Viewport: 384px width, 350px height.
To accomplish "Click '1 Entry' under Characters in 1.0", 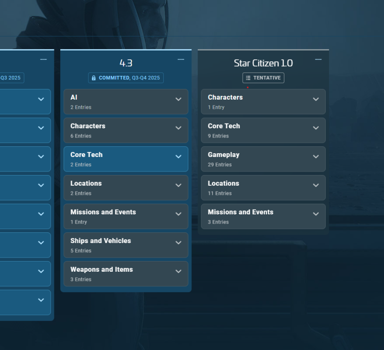I will click(x=216, y=107).
